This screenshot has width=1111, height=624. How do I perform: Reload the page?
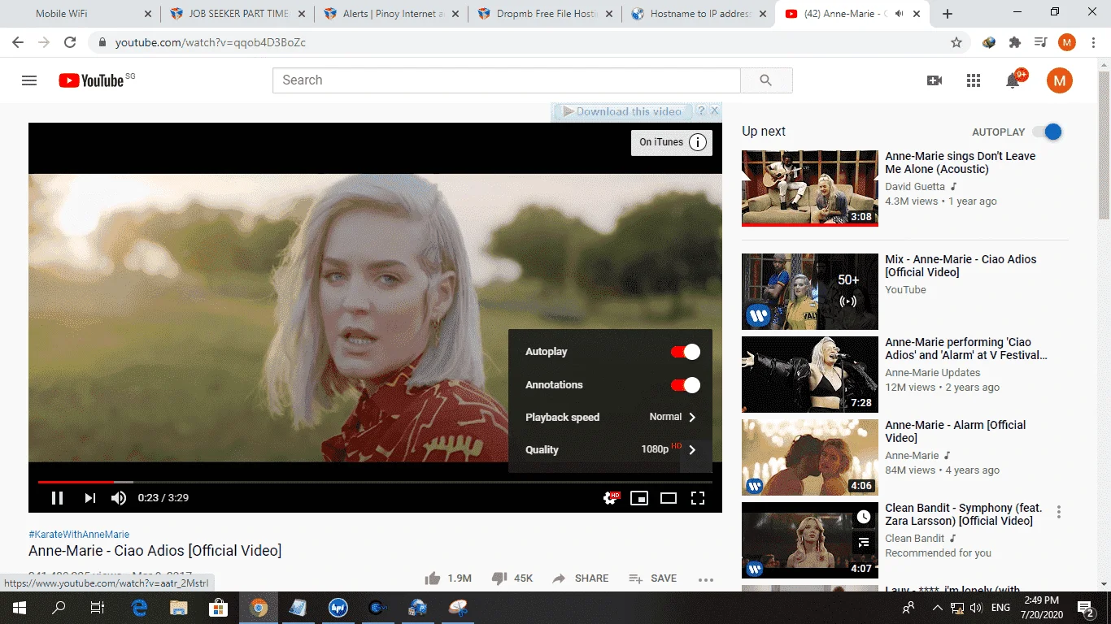pyautogui.click(x=70, y=42)
